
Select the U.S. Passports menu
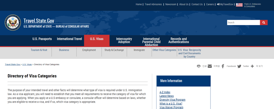pos(42,39)
